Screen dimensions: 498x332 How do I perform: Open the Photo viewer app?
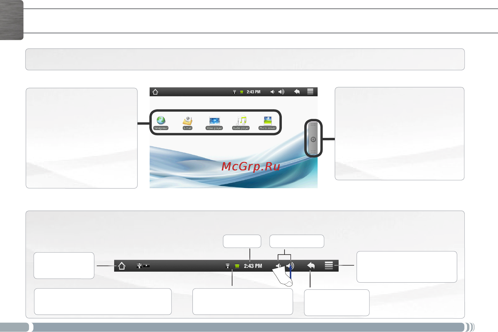268,123
